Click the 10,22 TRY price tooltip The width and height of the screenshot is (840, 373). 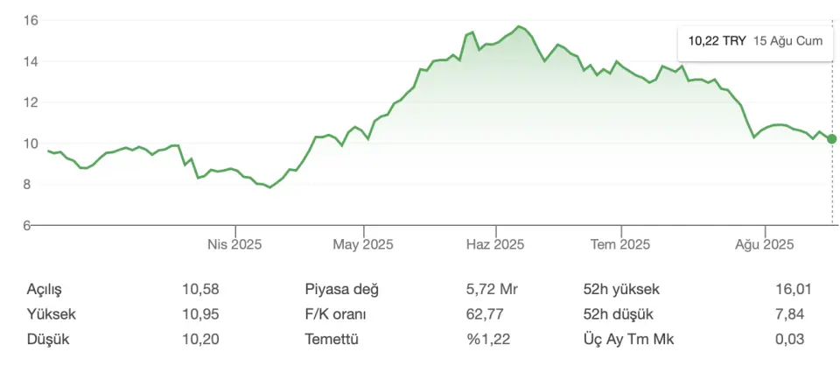pyautogui.click(x=755, y=41)
